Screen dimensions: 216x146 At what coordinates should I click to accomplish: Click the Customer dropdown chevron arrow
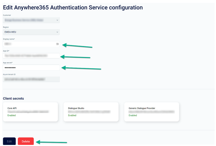coord(57,20)
